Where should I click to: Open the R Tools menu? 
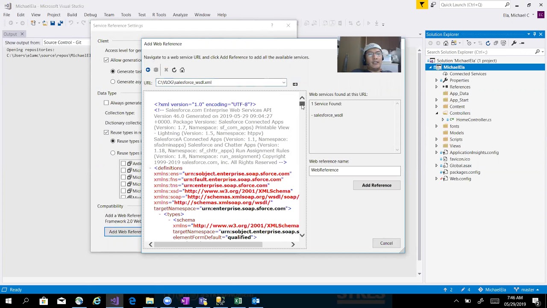(x=159, y=15)
